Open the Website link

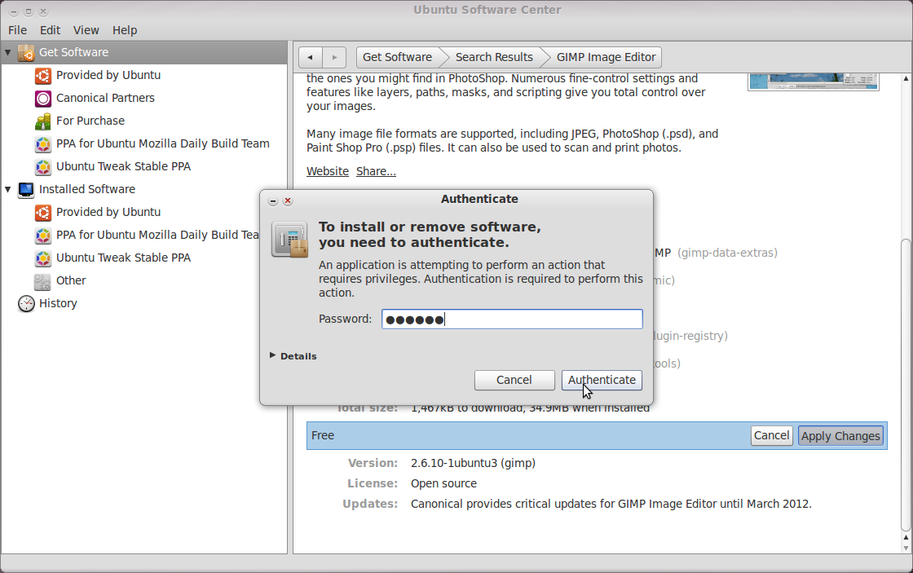(328, 171)
